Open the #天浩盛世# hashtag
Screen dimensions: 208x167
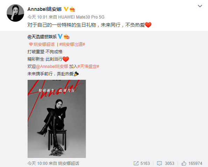click(x=88, y=66)
